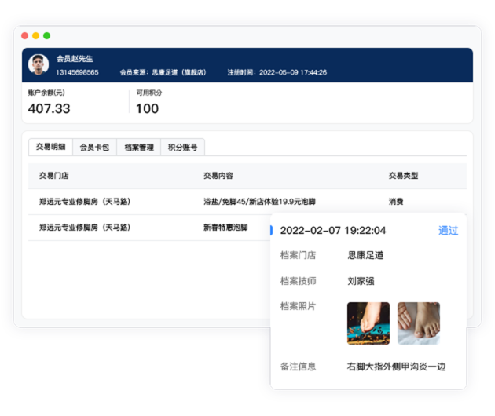Screen dimensions: 495x416
Task: Click the 档案门店 label
Action: [x=298, y=255]
